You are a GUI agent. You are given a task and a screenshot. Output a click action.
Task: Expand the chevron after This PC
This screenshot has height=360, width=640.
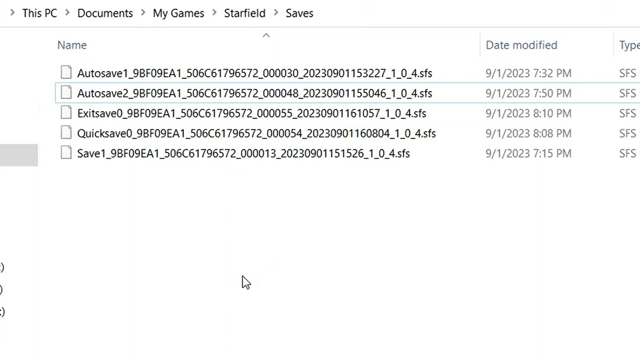tap(68, 13)
